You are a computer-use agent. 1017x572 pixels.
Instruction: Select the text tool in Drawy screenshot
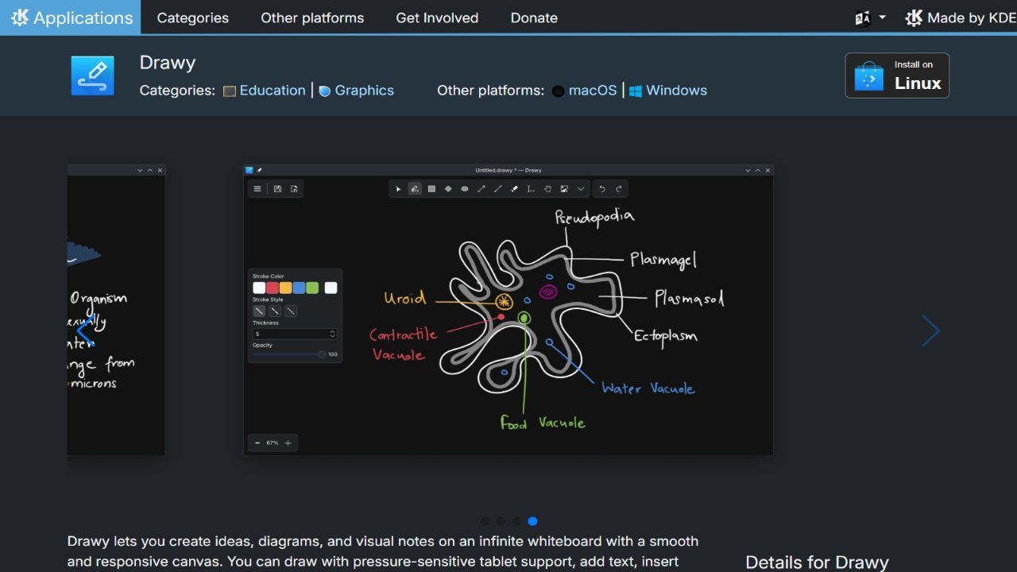(x=531, y=189)
